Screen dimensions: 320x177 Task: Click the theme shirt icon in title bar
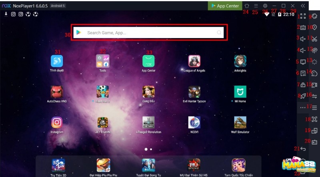click(x=247, y=6)
